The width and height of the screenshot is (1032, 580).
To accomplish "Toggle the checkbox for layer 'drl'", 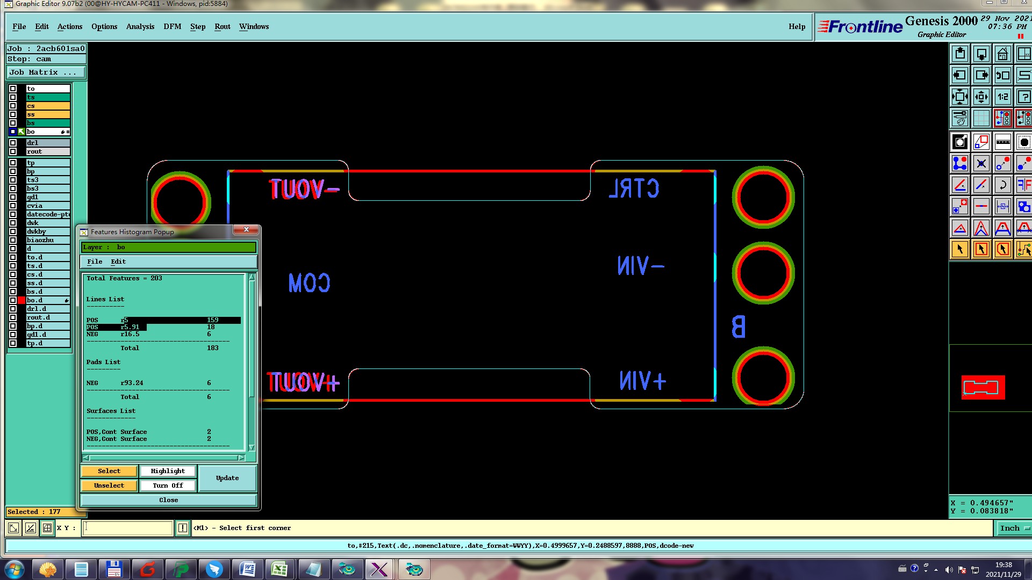I will tap(13, 143).
